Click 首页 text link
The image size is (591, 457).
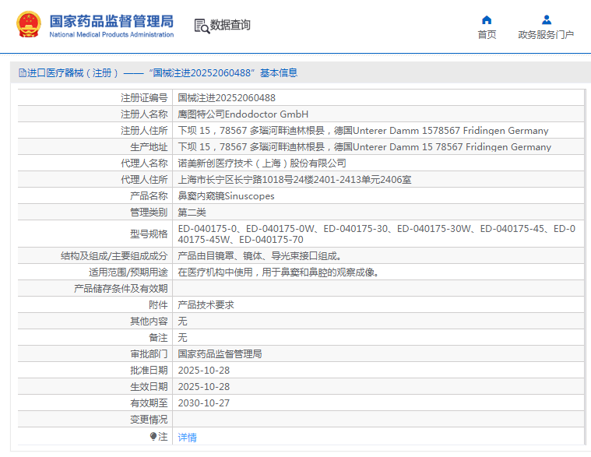coord(487,35)
